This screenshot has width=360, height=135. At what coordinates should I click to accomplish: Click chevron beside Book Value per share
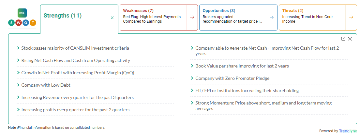point(192,66)
